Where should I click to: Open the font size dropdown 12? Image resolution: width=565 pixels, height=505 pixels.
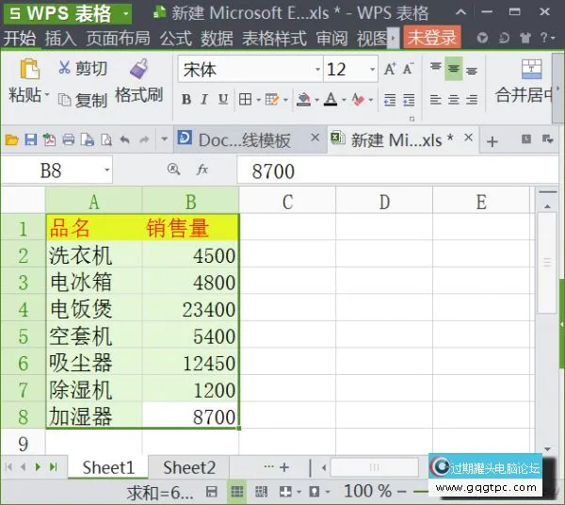(x=372, y=69)
